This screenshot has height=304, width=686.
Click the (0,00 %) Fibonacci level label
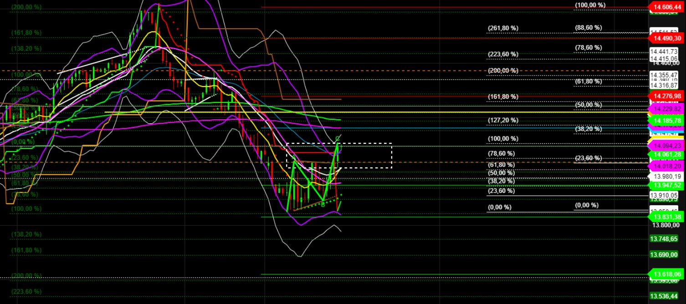(x=500, y=207)
